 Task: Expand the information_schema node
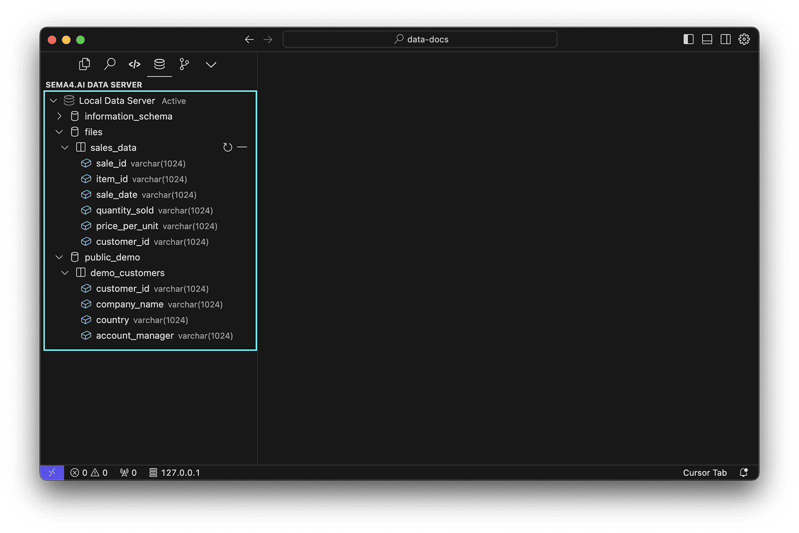click(x=59, y=116)
